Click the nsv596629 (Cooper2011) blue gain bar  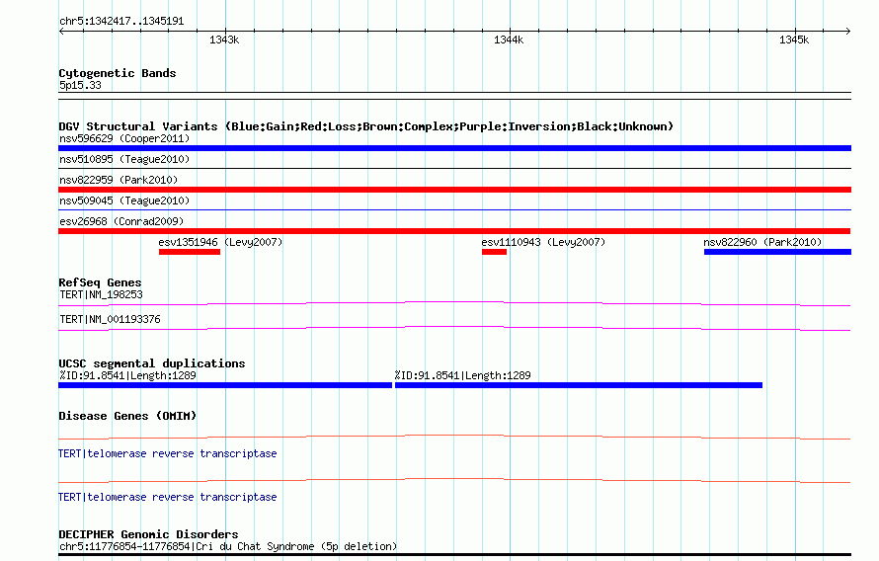(x=454, y=148)
